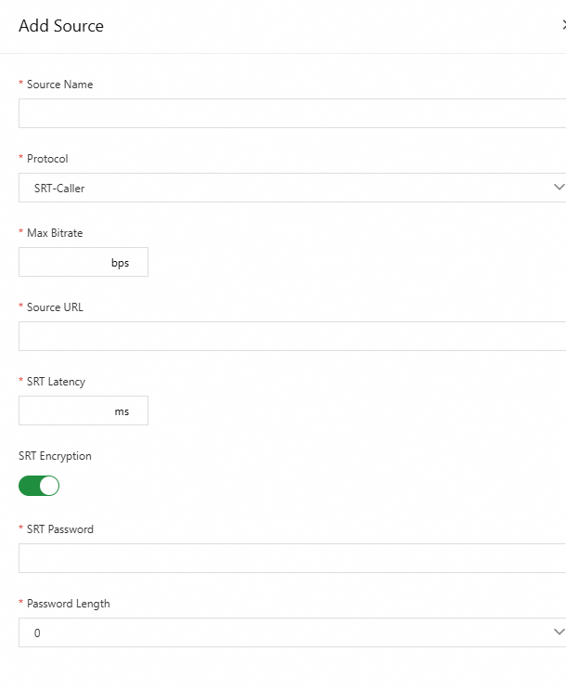The width and height of the screenshot is (566, 691).
Task: Click the "SRT Encryption" label text
Action: [55, 456]
